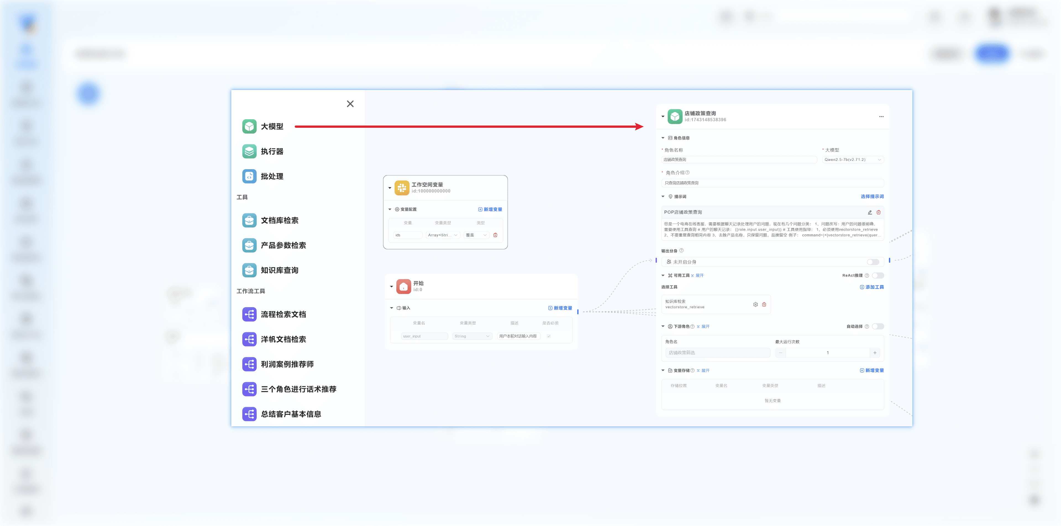Collapse the 角色信息 section triangle
The width and height of the screenshot is (1061, 526).
click(663, 138)
